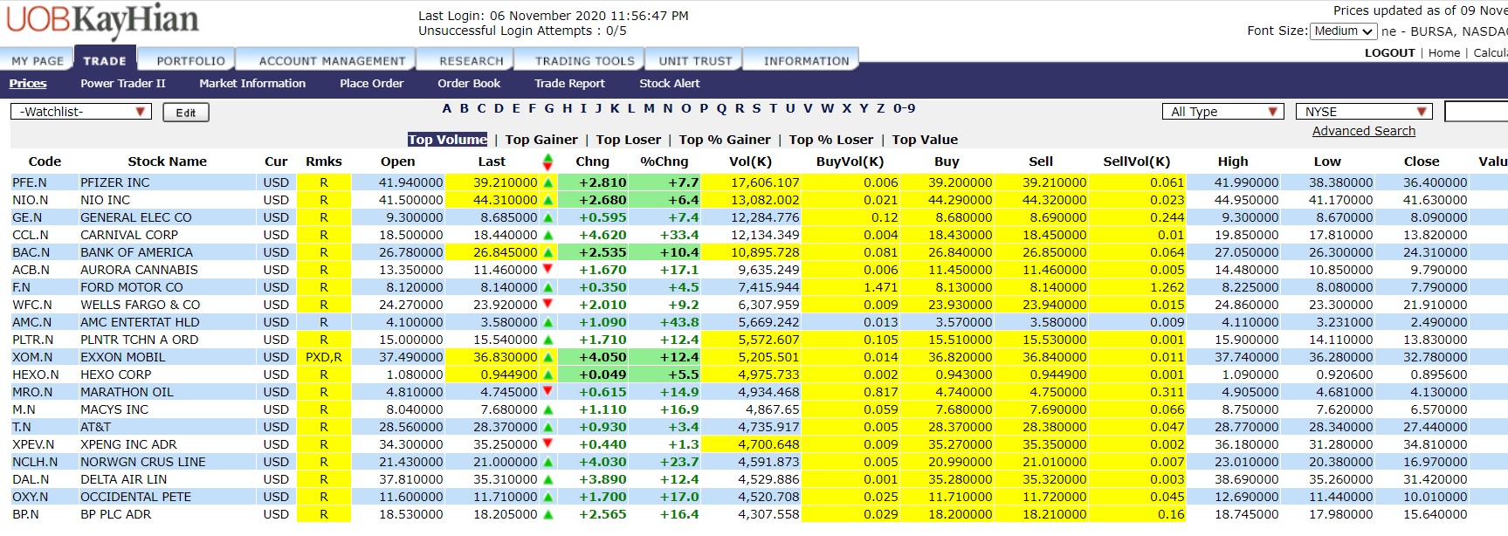
Task: Click the Last column sort arrows icon
Action: click(547, 161)
